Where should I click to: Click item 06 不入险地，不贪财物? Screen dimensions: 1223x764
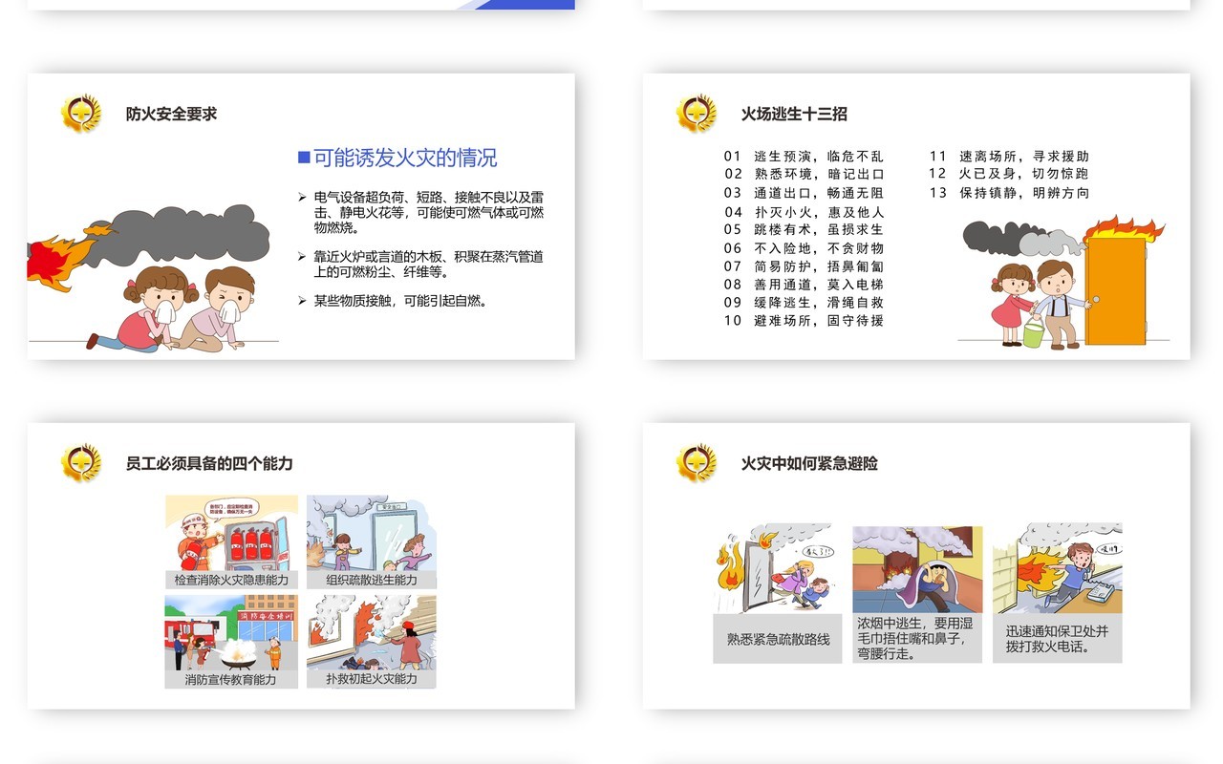tap(804, 248)
